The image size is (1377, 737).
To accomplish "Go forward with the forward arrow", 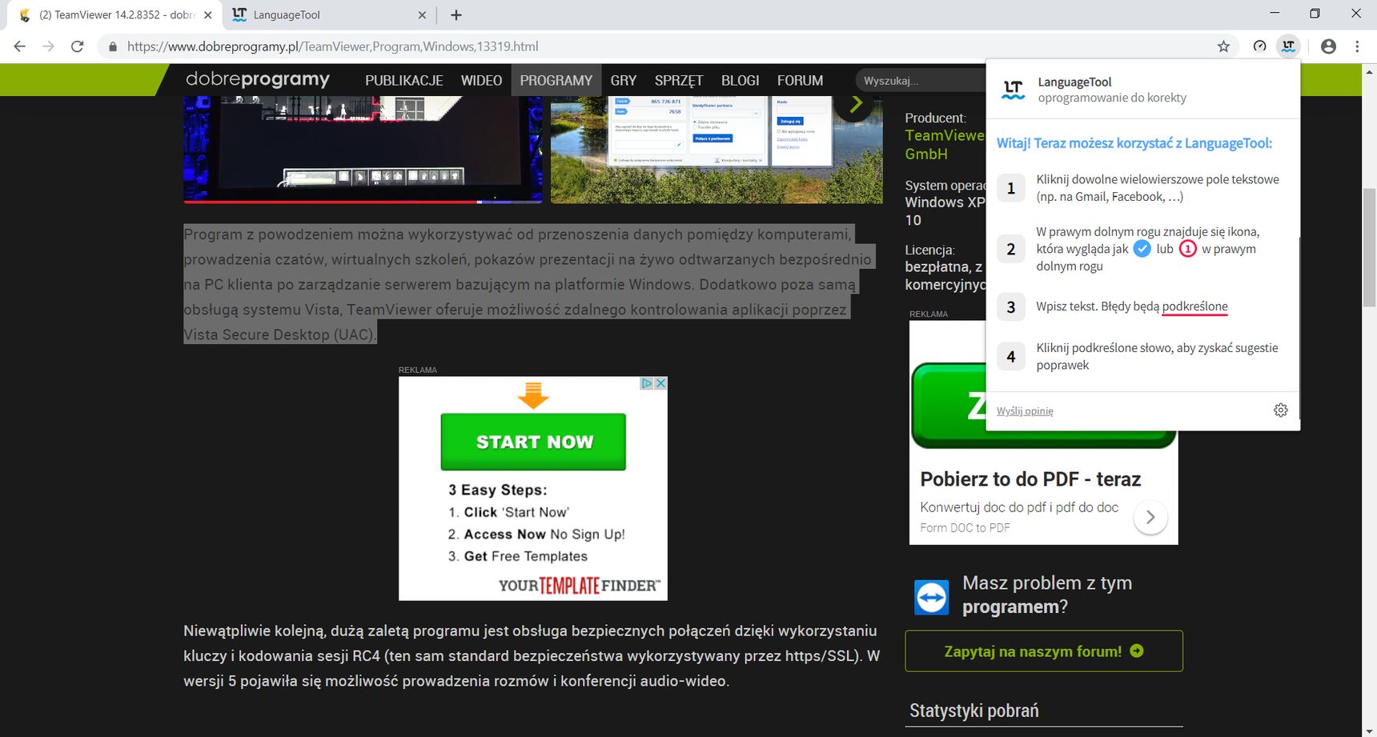I will 49,46.
